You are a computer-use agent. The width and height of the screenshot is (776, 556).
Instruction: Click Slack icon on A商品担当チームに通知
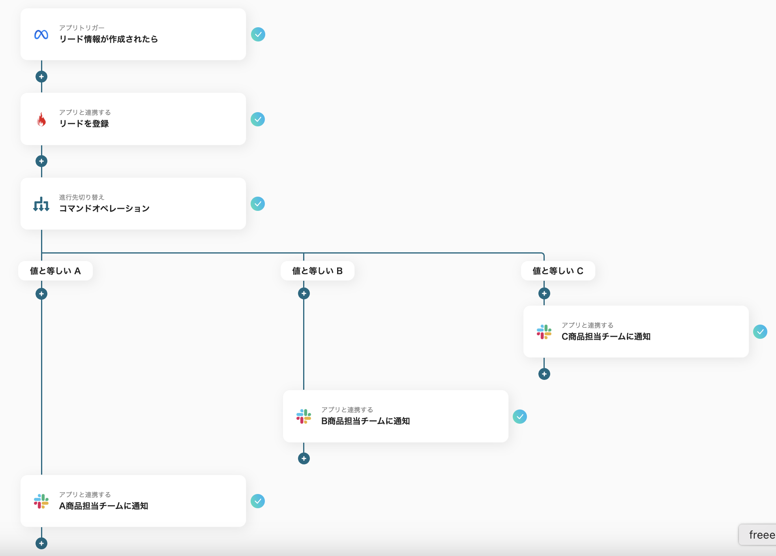(41, 501)
